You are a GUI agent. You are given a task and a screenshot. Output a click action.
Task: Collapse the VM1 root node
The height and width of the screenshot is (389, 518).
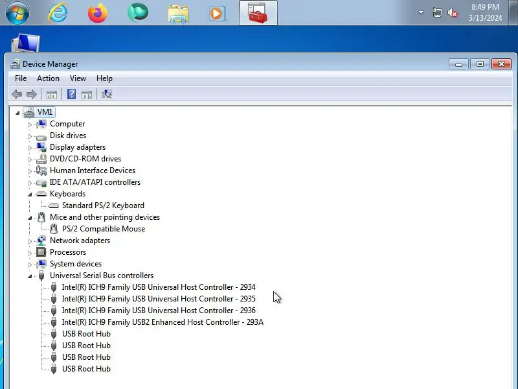(x=17, y=113)
